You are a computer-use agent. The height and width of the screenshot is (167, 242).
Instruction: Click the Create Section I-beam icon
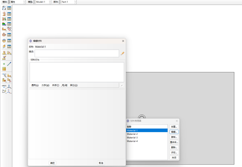[4, 14]
